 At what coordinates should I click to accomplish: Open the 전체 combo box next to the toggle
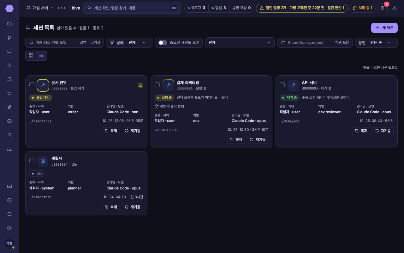pos(240,43)
